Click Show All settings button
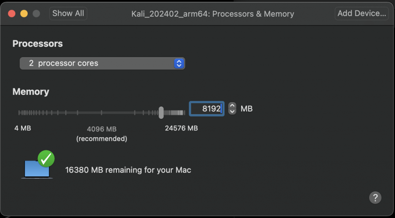The image size is (395, 218). tap(68, 14)
